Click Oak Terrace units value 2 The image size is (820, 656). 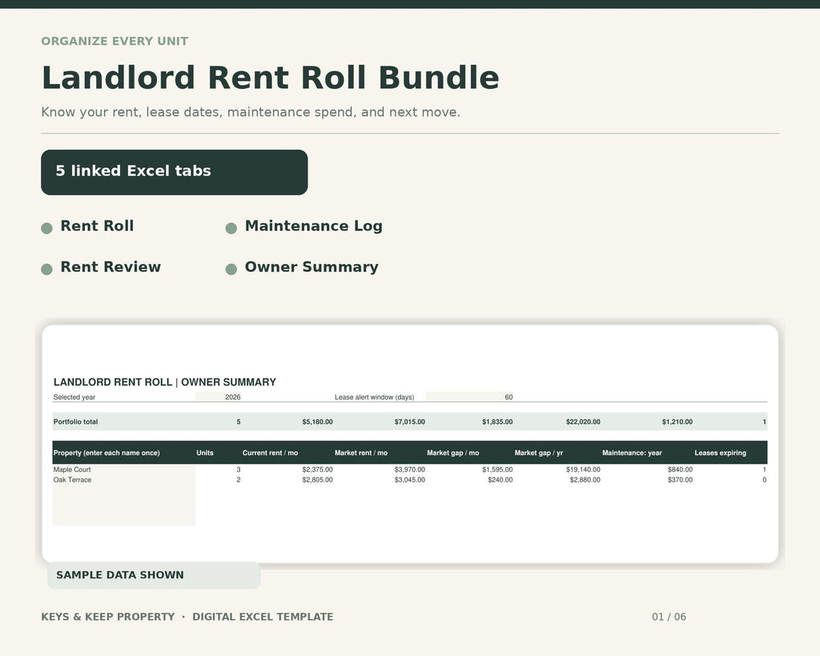pyautogui.click(x=239, y=480)
